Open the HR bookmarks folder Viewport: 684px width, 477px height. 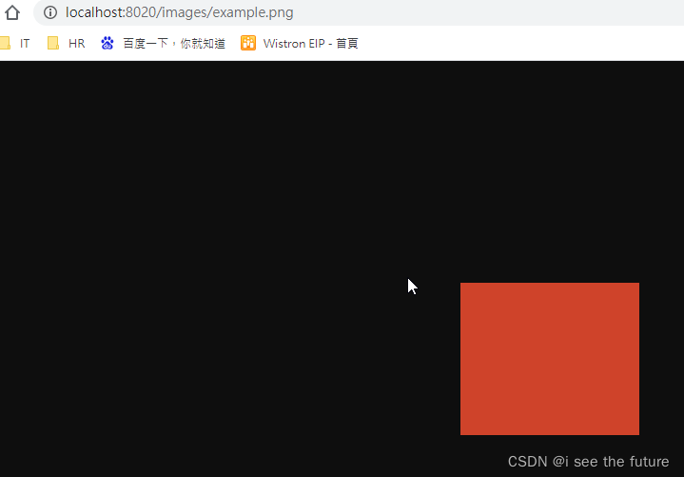(66, 43)
